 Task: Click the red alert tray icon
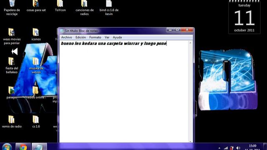[232, 148]
